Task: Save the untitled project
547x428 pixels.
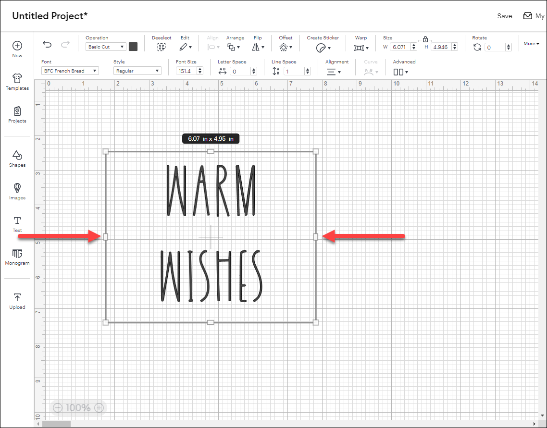Action: tap(504, 16)
